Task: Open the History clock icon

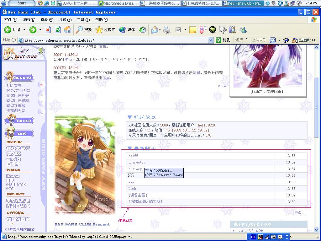Action: pos(143,30)
